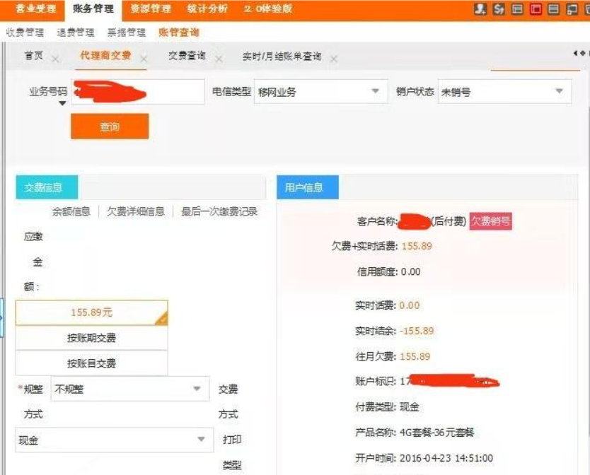The width and height of the screenshot is (590, 475).
Task: Open the 欠费详细信息 link
Action: pyautogui.click(x=135, y=211)
